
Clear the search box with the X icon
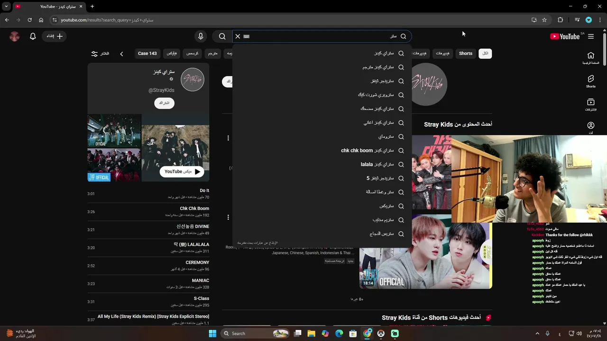click(238, 36)
